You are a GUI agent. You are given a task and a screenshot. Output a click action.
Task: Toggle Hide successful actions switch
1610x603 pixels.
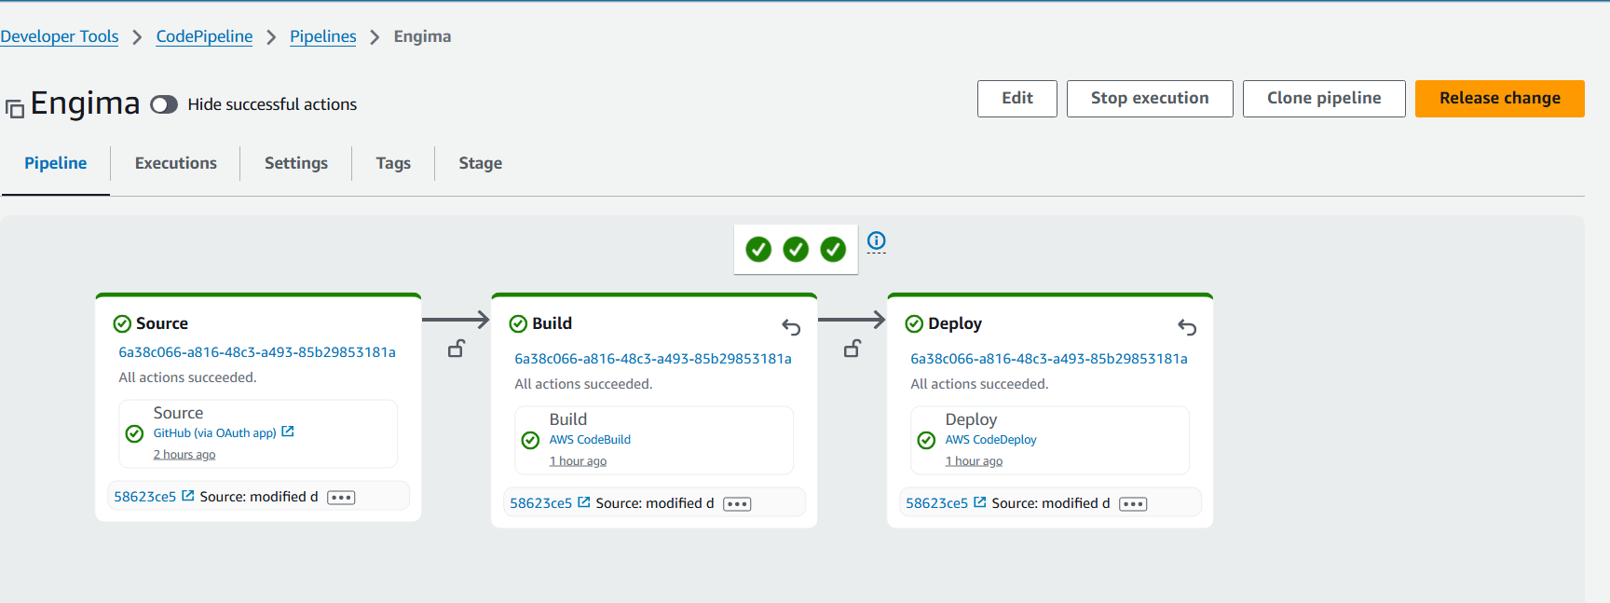point(164,104)
